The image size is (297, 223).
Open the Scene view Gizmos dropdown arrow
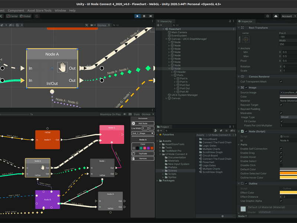(x=109, y=25)
